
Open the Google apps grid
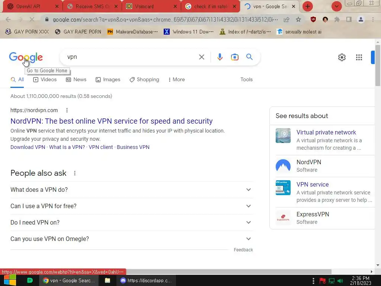[359, 57]
